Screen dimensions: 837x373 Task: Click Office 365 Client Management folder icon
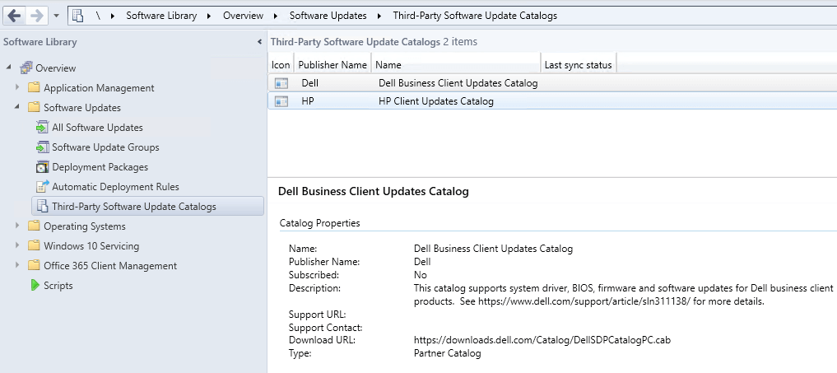[x=34, y=265]
